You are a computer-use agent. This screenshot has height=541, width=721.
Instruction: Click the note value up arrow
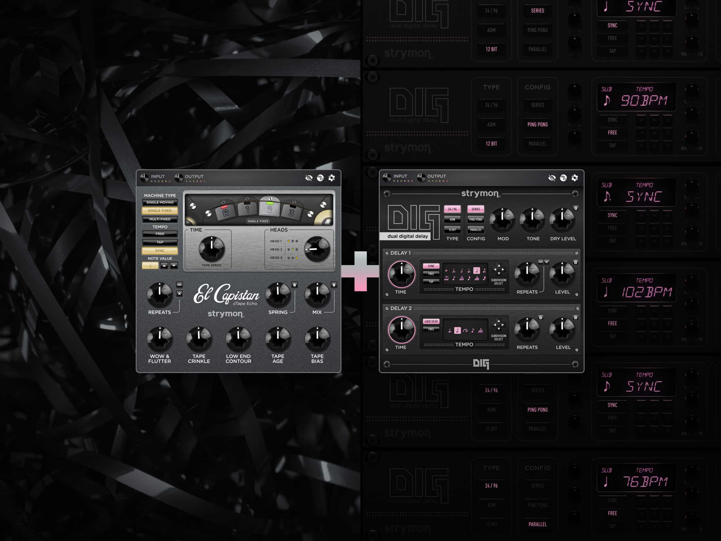tap(164, 266)
